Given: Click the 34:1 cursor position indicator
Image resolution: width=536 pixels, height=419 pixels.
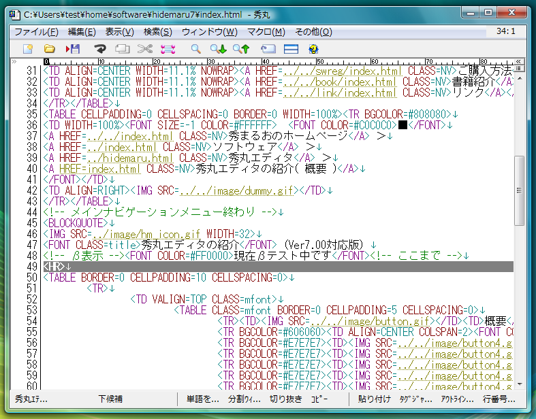Looking at the screenshot, I should (x=506, y=31).
